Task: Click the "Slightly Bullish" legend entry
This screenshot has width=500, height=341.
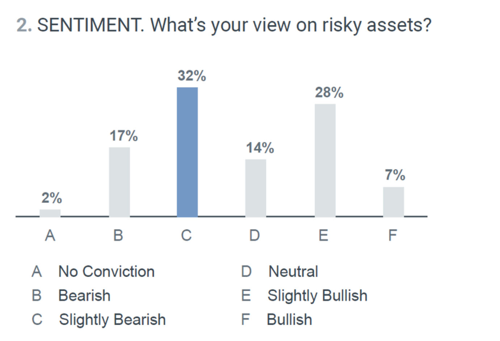Action: (x=317, y=295)
